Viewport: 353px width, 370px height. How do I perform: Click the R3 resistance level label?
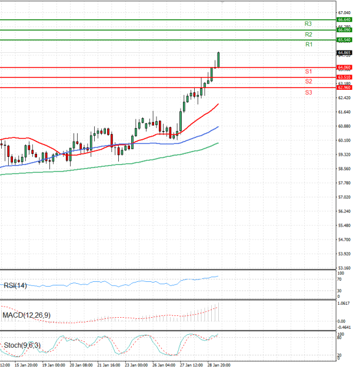pos(308,24)
